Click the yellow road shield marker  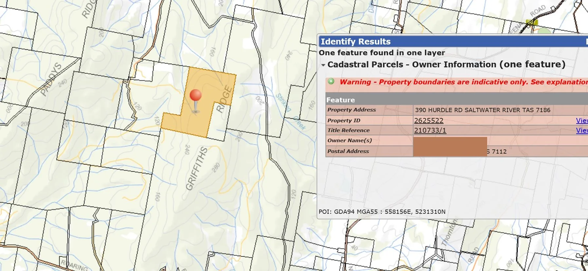pos(532,22)
